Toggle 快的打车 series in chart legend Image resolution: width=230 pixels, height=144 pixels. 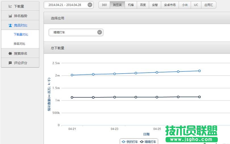(x=130, y=141)
